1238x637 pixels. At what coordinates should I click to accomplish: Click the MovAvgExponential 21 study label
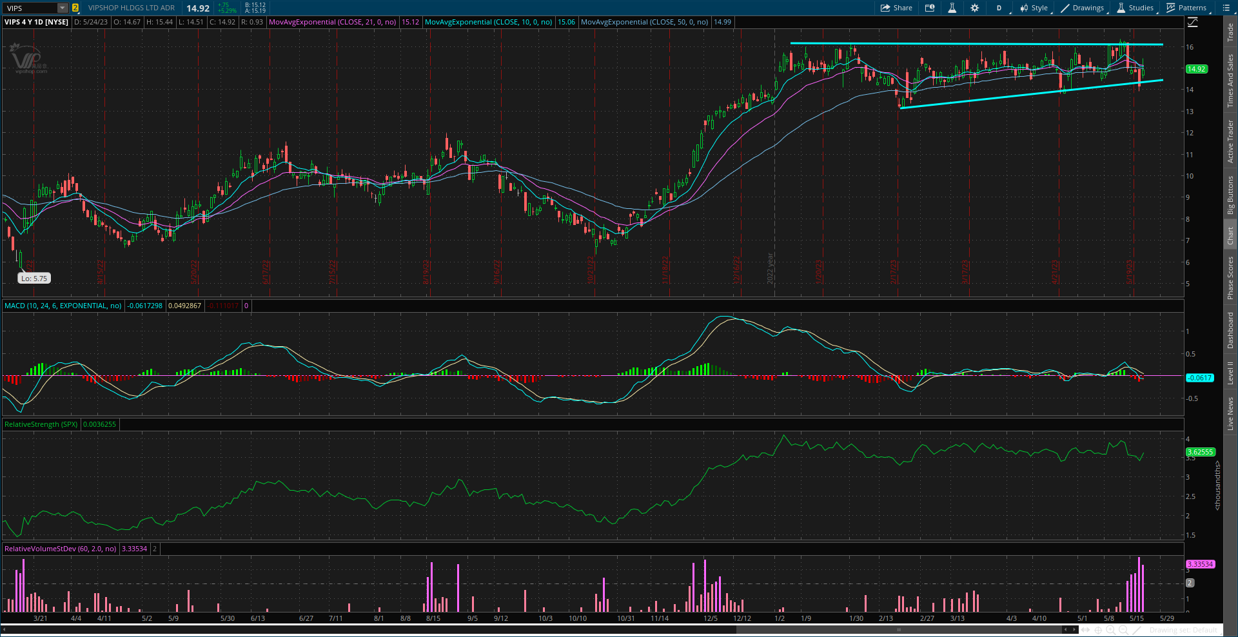coord(332,22)
